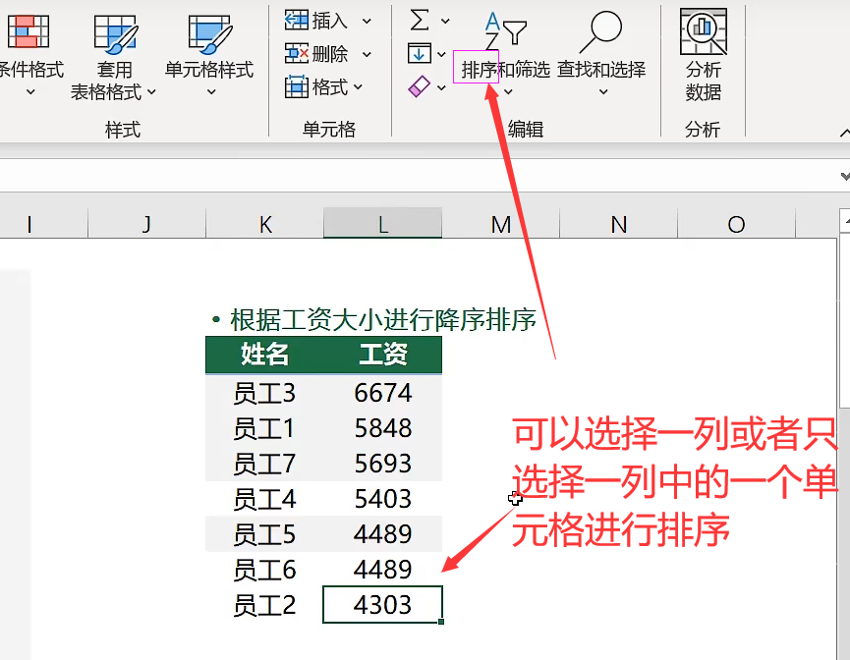Screen dimensions: 850x660
Task: Select cell containing 5848
Action: (x=382, y=428)
